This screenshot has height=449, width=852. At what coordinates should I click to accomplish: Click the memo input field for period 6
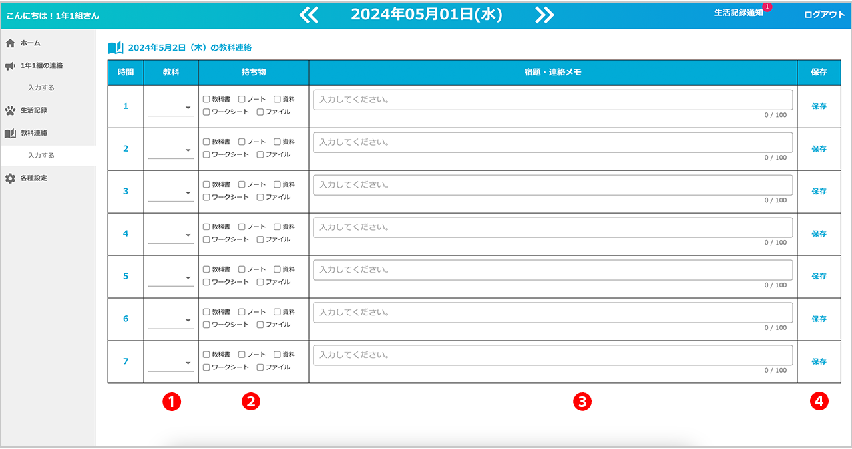(x=552, y=313)
